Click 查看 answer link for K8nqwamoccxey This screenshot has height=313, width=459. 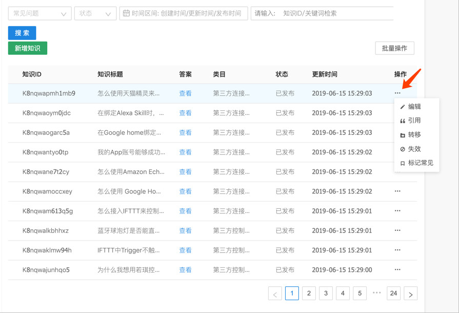185,191
